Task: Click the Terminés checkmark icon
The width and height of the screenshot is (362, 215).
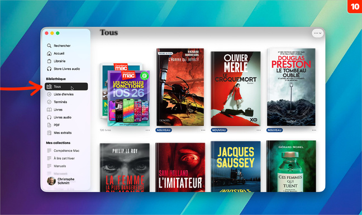Action: pyautogui.click(x=49, y=102)
